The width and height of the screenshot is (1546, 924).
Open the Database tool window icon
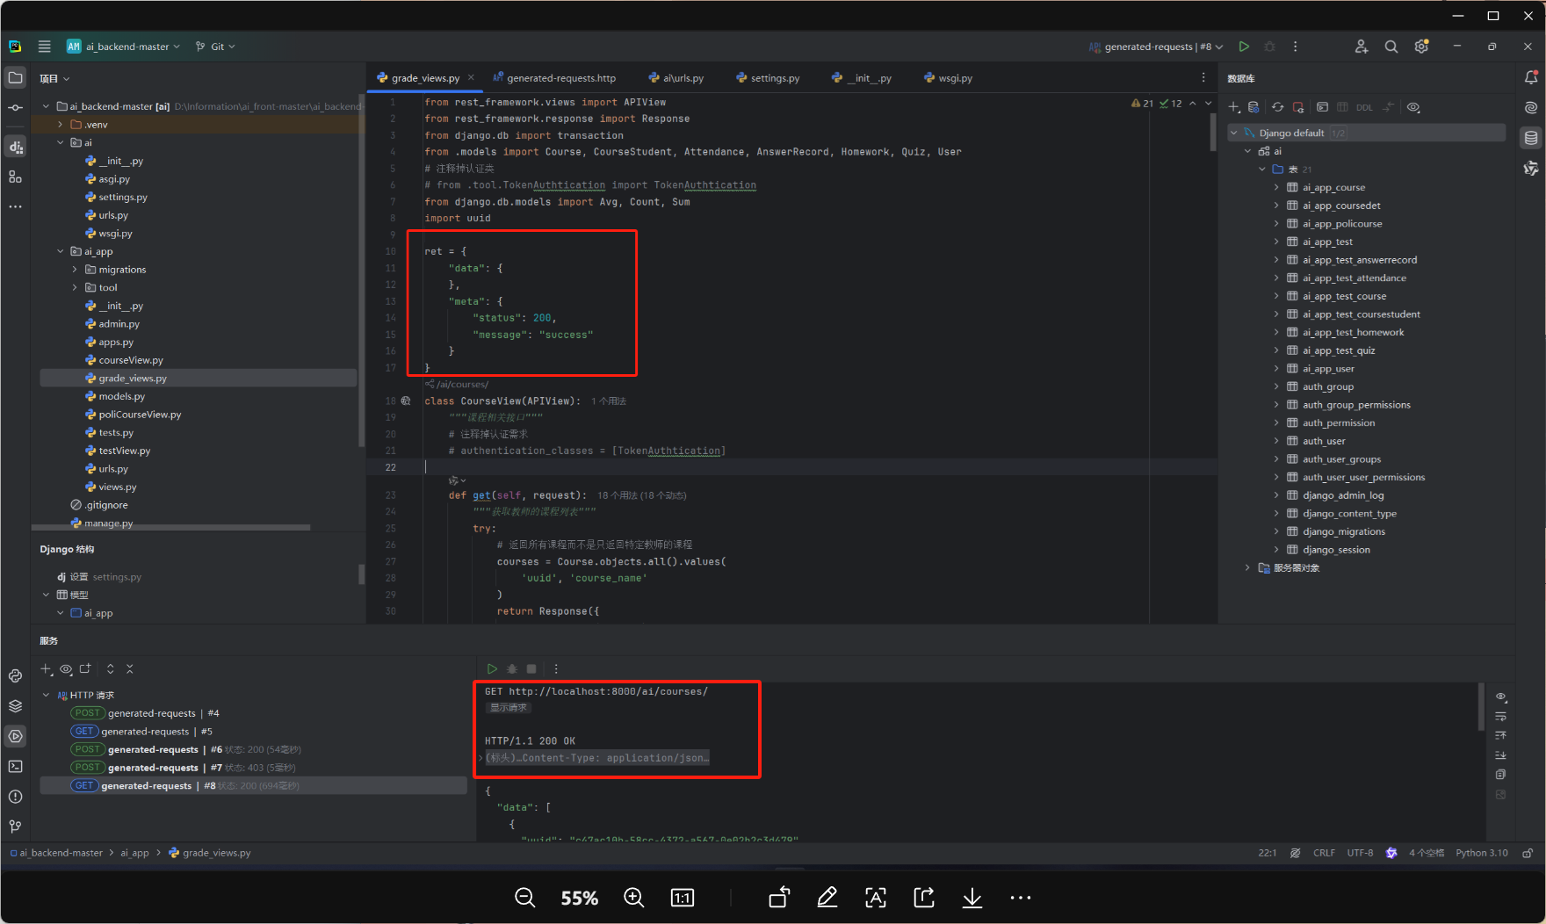[x=1531, y=138]
